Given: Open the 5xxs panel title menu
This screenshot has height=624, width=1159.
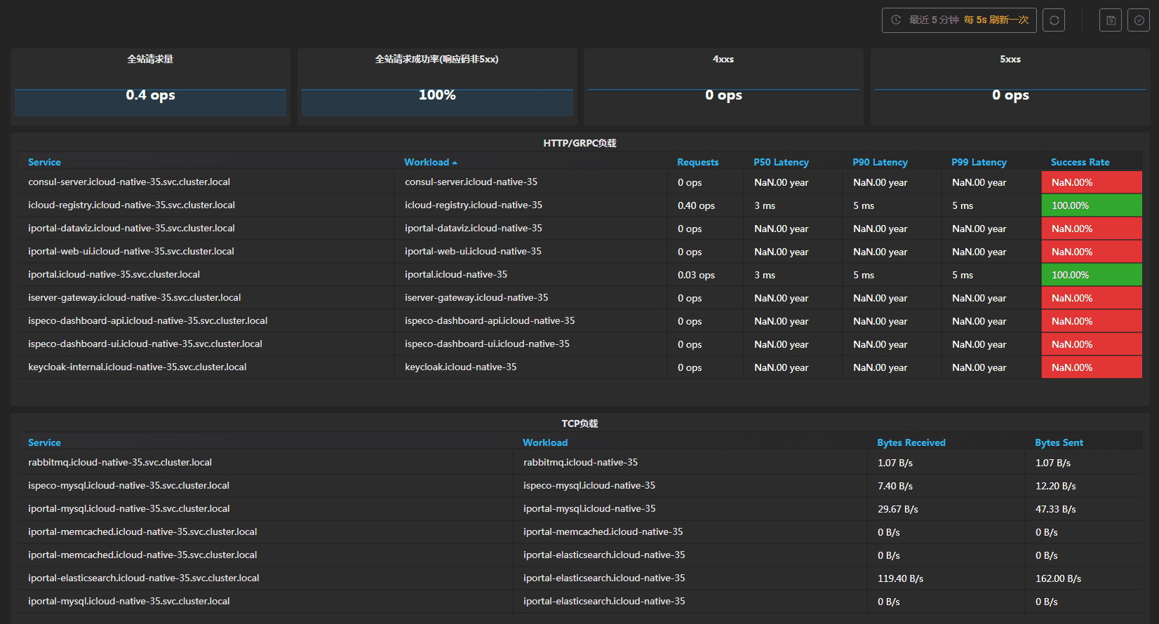Looking at the screenshot, I should click(x=1010, y=59).
